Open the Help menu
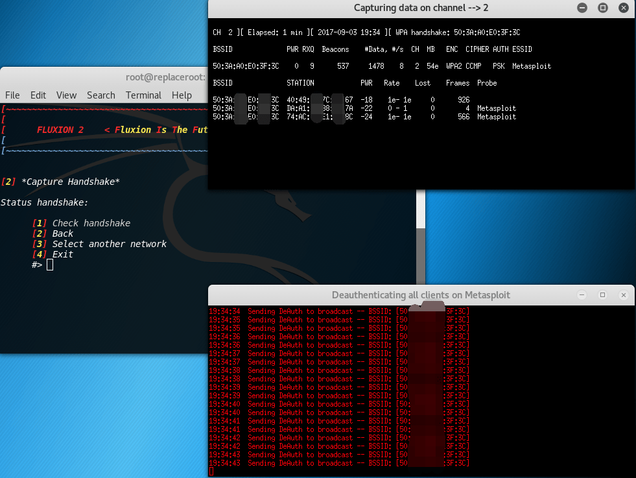The width and height of the screenshot is (636, 478). [182, 95]
